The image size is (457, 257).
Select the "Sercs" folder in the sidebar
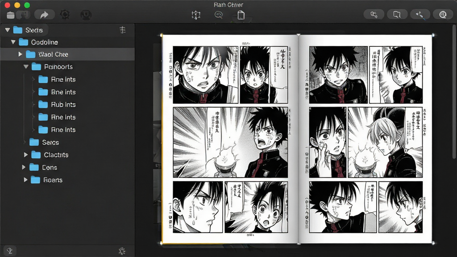click(x=67, y=142)
